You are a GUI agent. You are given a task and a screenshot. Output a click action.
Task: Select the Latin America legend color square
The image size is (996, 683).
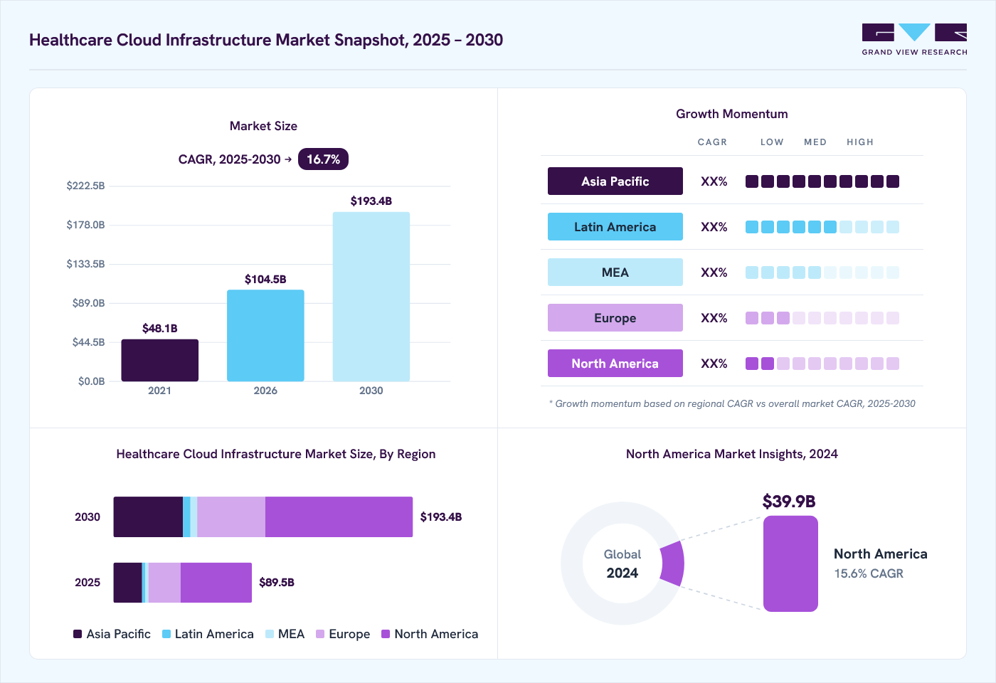pyautogui.click(x=166, y=634)
